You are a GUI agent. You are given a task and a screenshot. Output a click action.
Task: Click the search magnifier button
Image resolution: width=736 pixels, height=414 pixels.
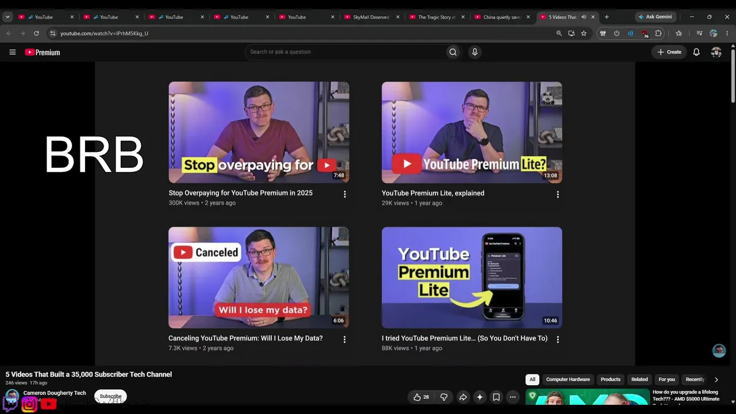tap(453, 52)
